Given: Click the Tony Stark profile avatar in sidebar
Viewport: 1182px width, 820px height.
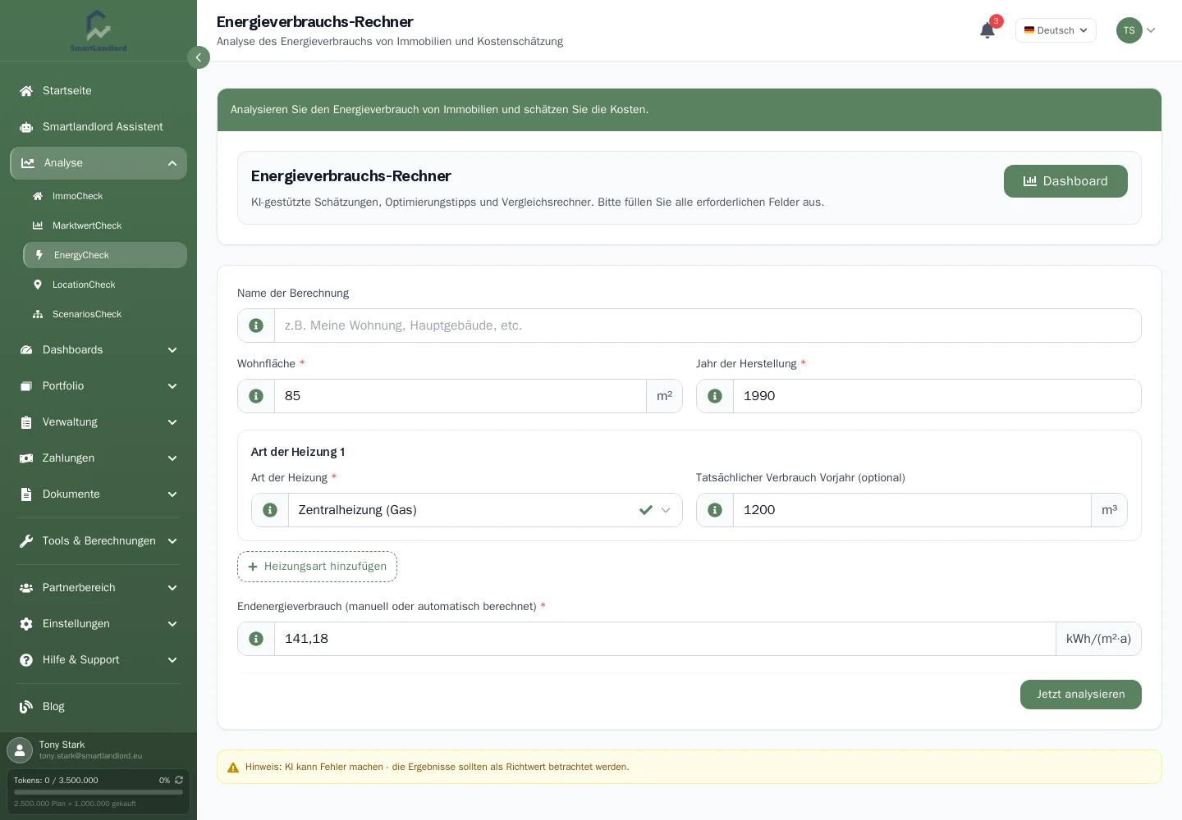Looking at the screenshot, I should [20, 750].
